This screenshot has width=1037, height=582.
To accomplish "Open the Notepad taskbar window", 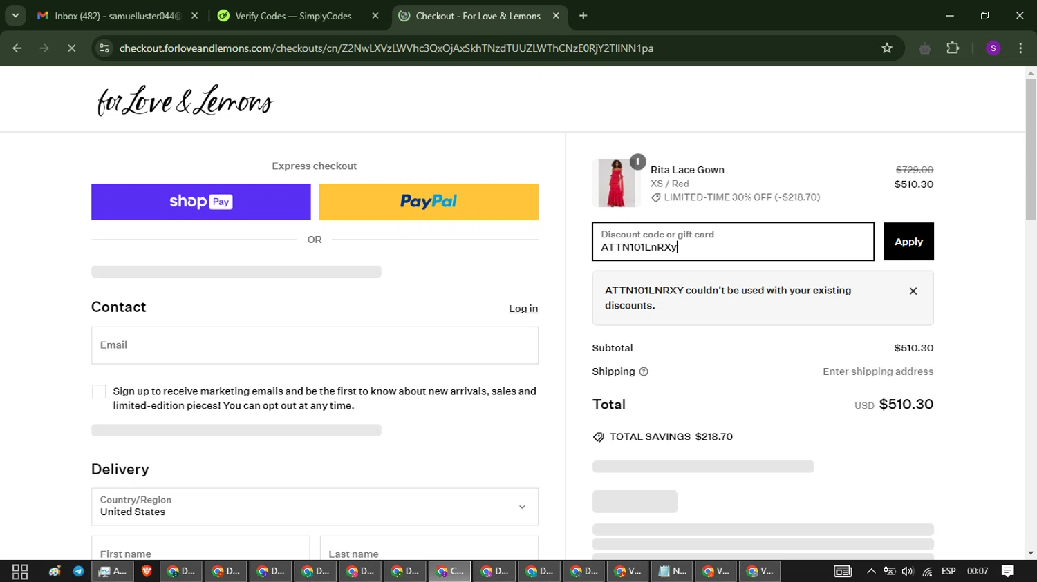I will [672, 571].
